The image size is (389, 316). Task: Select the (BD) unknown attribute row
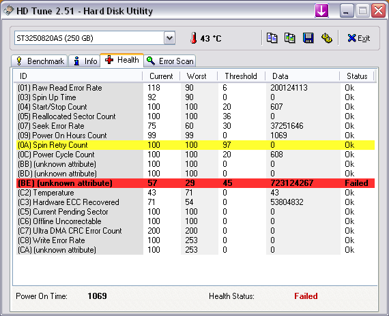[x=195, y=174]
